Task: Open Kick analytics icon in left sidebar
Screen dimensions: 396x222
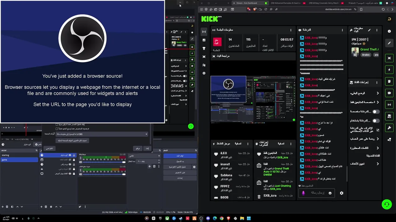Action: 204,40
